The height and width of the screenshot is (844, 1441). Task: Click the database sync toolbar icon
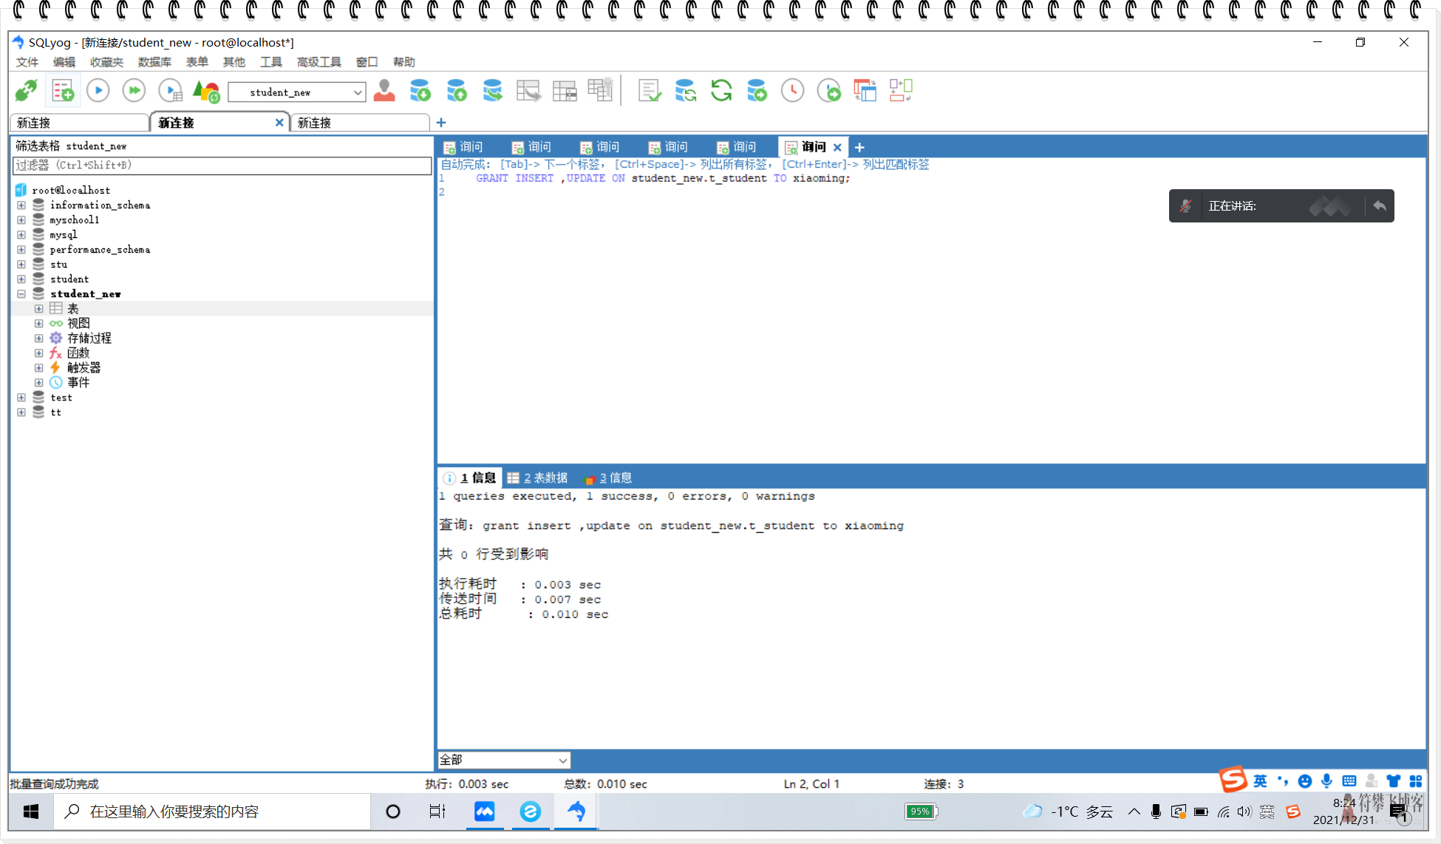coord(685,91)
